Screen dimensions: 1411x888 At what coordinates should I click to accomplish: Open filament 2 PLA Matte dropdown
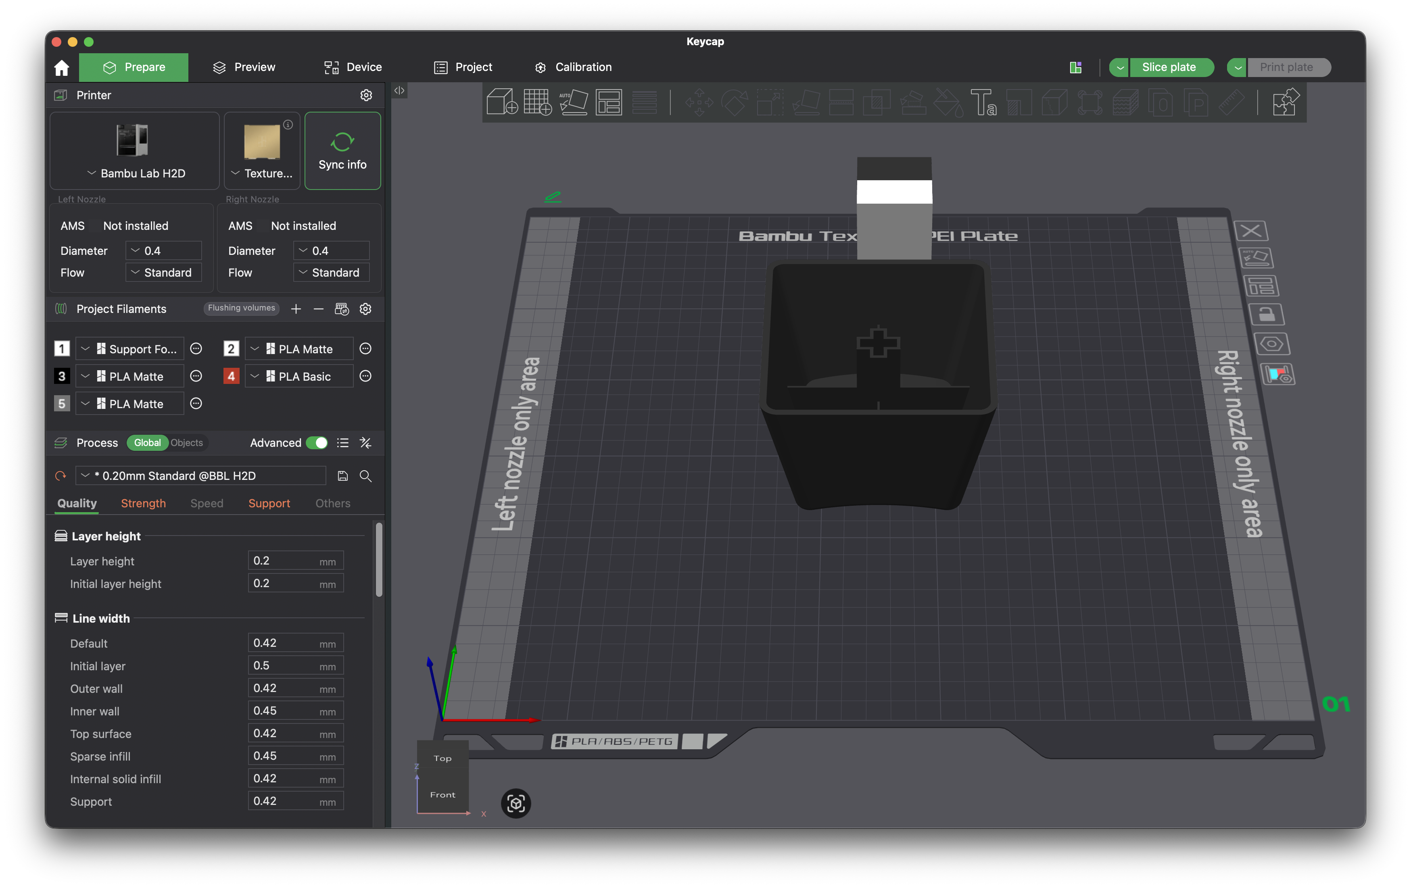coord(299,348)
